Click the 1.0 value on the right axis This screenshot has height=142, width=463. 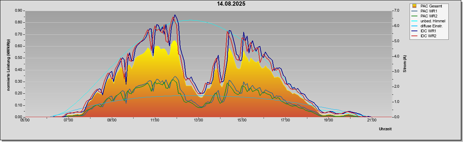(x=397, y=102)
